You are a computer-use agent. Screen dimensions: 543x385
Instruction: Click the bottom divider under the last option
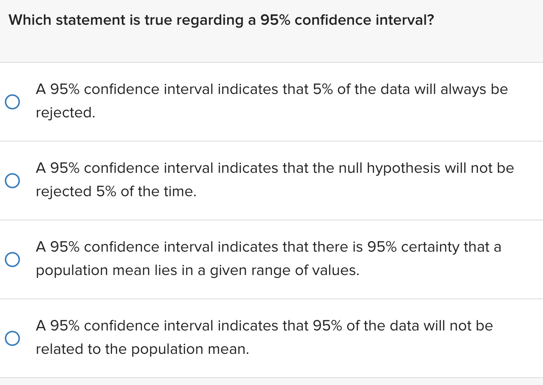(271, 376)
